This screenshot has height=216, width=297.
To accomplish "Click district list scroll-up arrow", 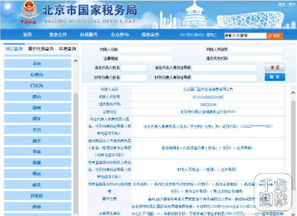I will (75, 61).
